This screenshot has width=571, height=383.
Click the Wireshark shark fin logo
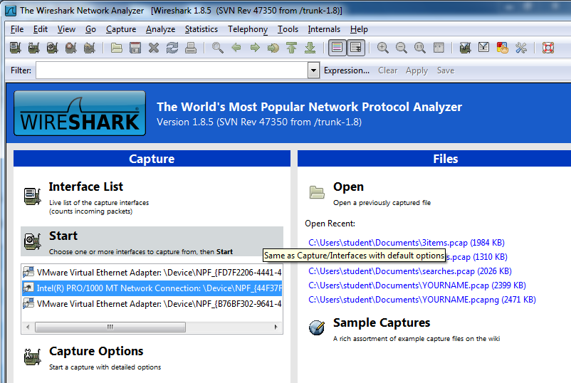(x=80, y=113)
